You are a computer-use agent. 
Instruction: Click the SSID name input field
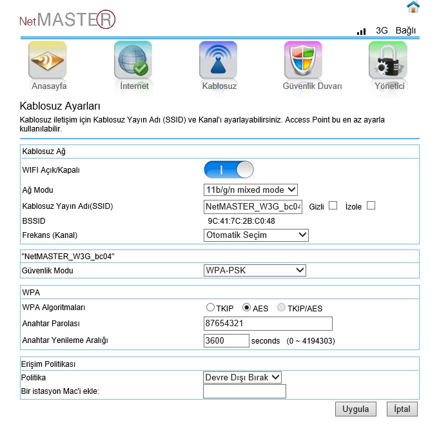(253, 207)
